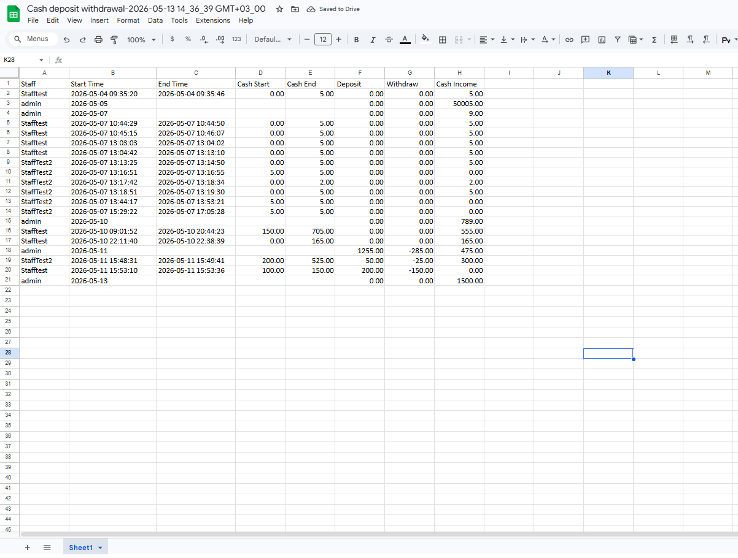Open the borders menu
This screenshot has width=738, height=558.
click(x=442, y=39)
